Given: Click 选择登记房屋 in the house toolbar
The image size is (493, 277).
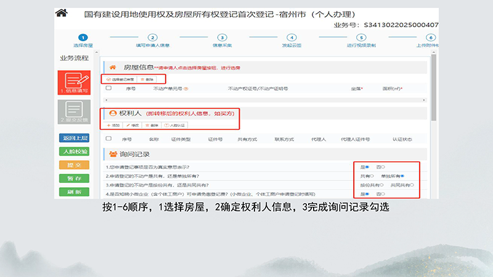Looking at the screenshot, I should [x=118, y=79].
